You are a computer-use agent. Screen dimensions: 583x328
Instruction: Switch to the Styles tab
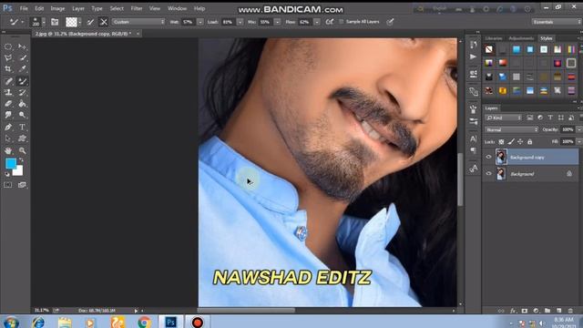pyautogui.click(x=547, y=38)
